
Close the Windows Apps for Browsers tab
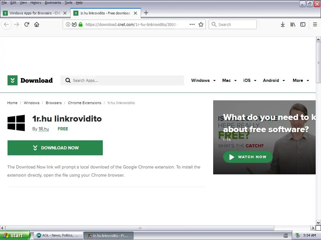[x=65, y=13]
